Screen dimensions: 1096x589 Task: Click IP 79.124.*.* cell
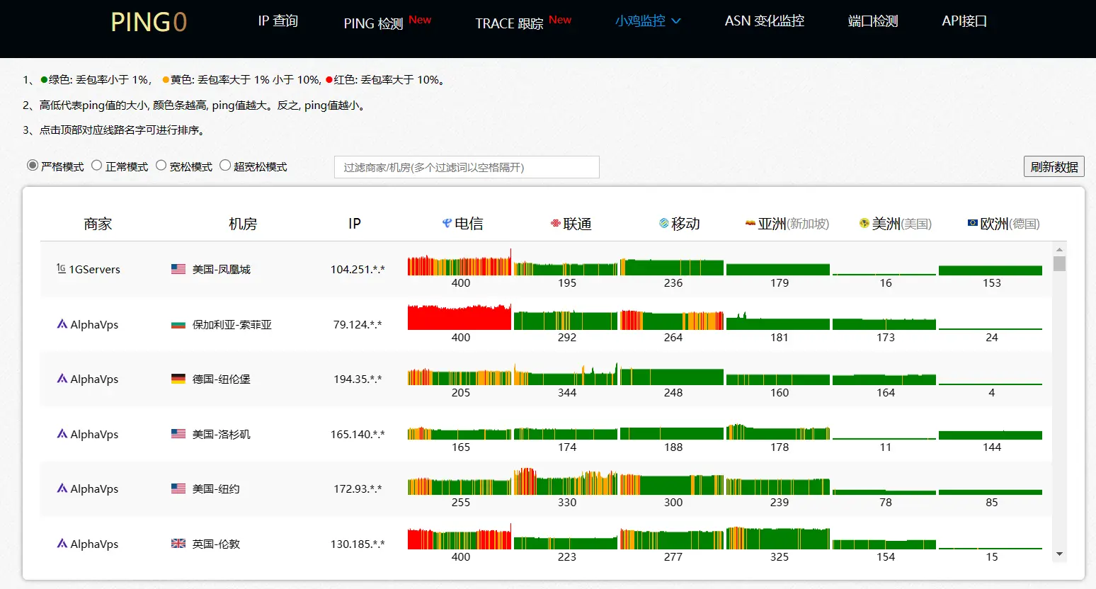(358, 324)
